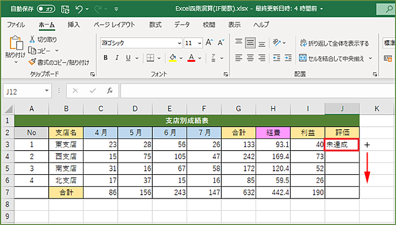Viewport: 396px width, 225px height.
Task: Click the top align icon
Action: click(x=239, y=43)
